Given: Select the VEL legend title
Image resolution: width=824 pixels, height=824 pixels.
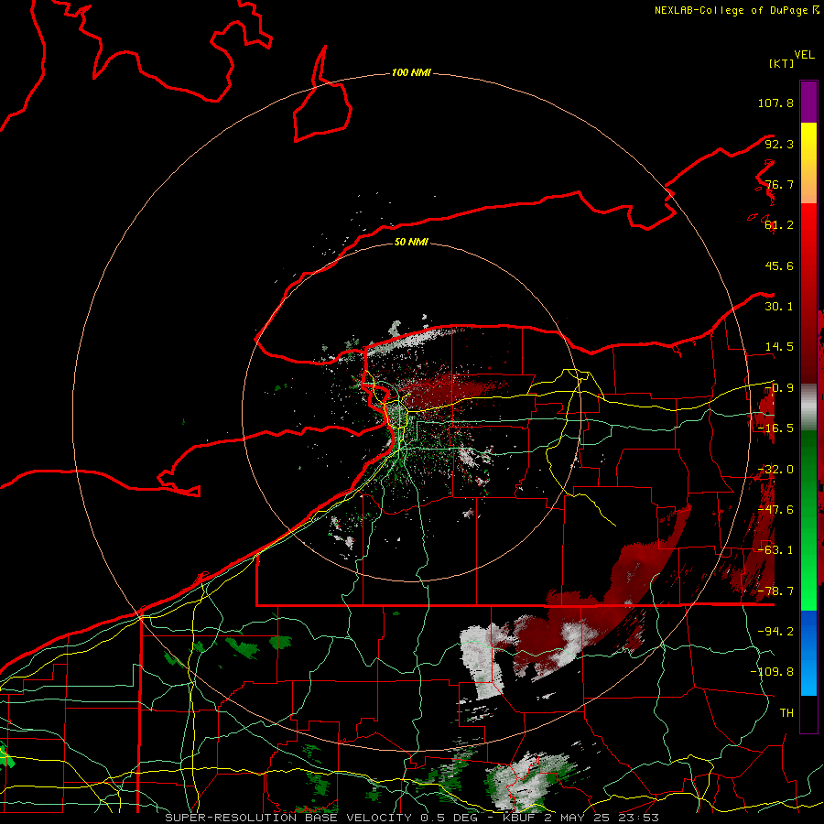Looking at the screenshot, I should tap(805, 54).
